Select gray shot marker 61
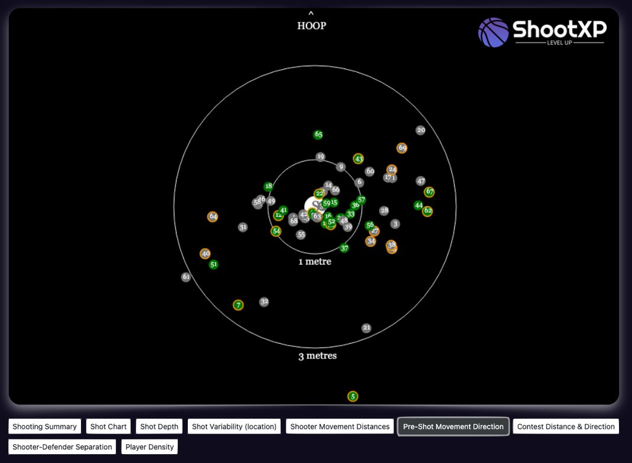632x463 pixels. (185, 277)
